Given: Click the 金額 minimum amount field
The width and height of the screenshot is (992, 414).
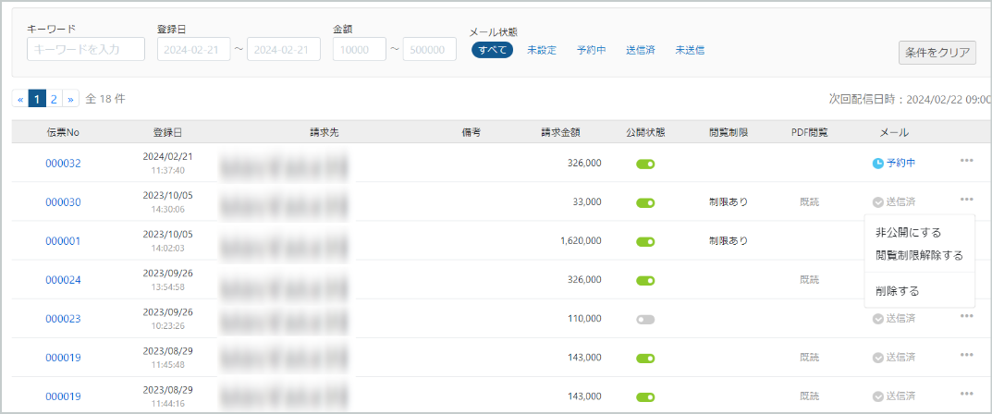Looking at the screenshot, I should [360, 49].
